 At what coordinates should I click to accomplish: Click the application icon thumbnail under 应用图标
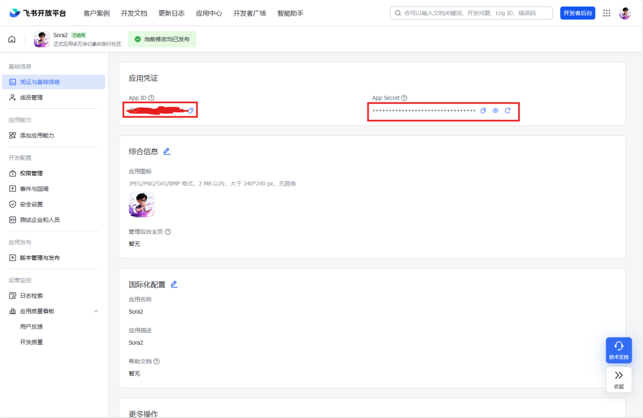[x=142, y=204]
